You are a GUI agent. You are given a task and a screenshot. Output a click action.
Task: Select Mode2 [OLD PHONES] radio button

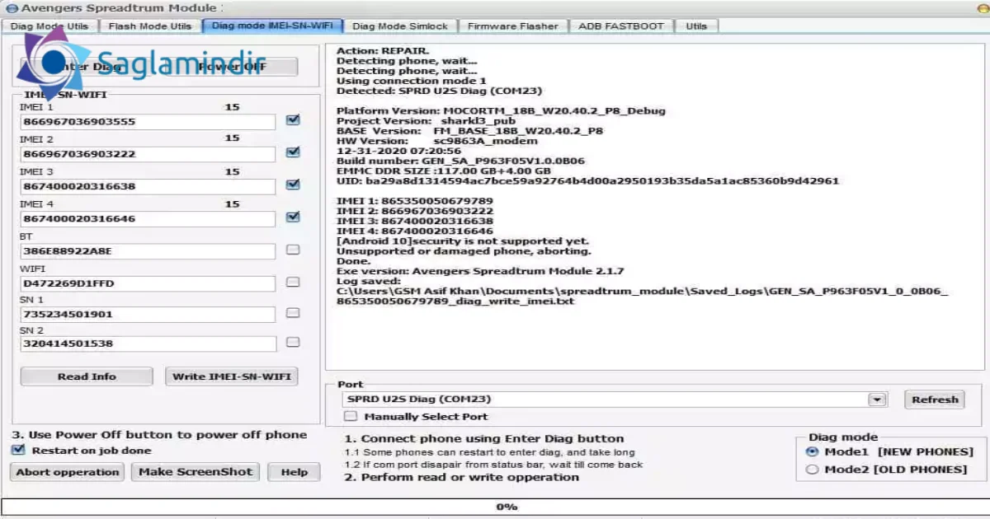(812, 470)
